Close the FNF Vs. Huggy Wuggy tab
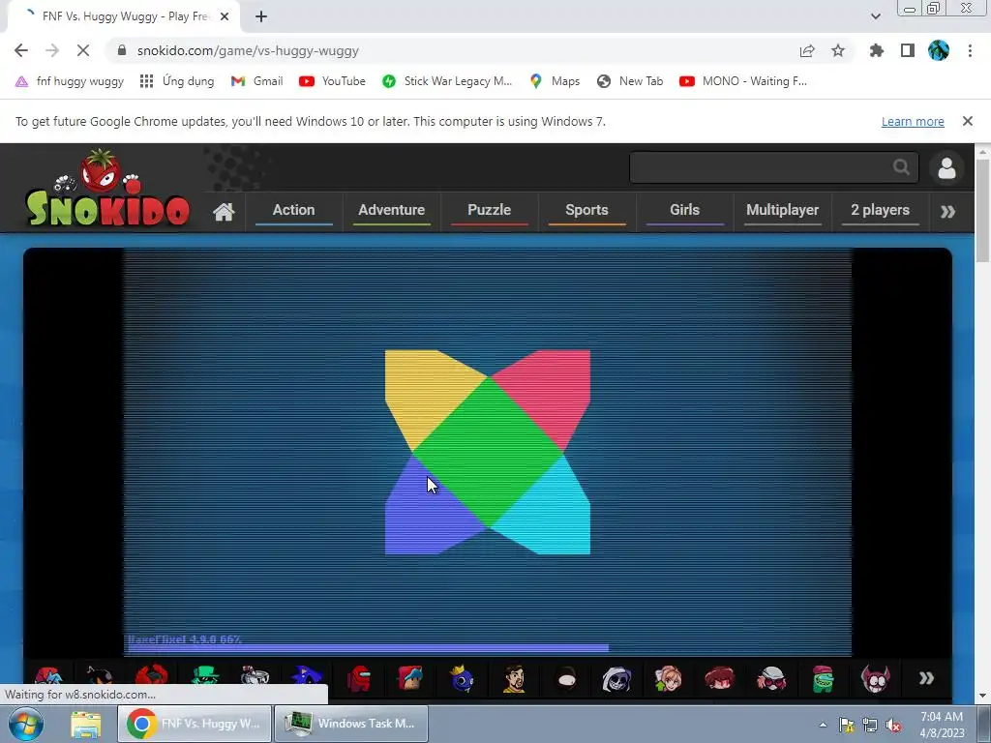 pyautogui.click(x=225, y=16)
